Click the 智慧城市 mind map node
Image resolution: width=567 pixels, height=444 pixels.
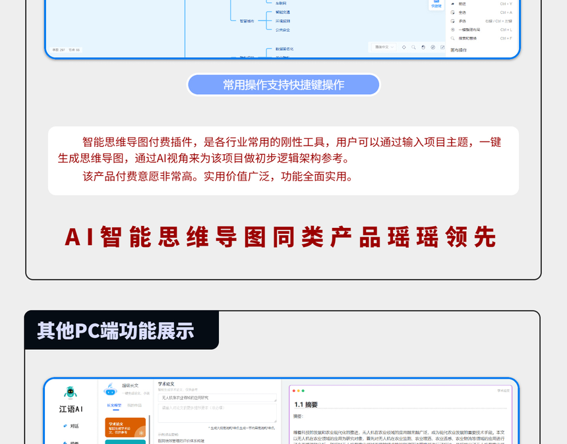pos(247,21)
